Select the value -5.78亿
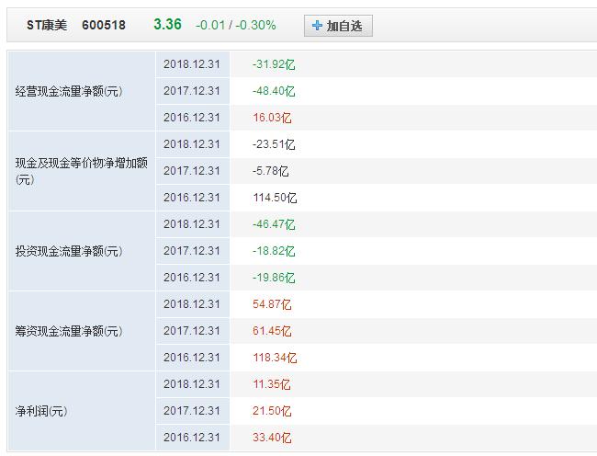The height and width of the screenshot is (456, 597). [271, 171]
